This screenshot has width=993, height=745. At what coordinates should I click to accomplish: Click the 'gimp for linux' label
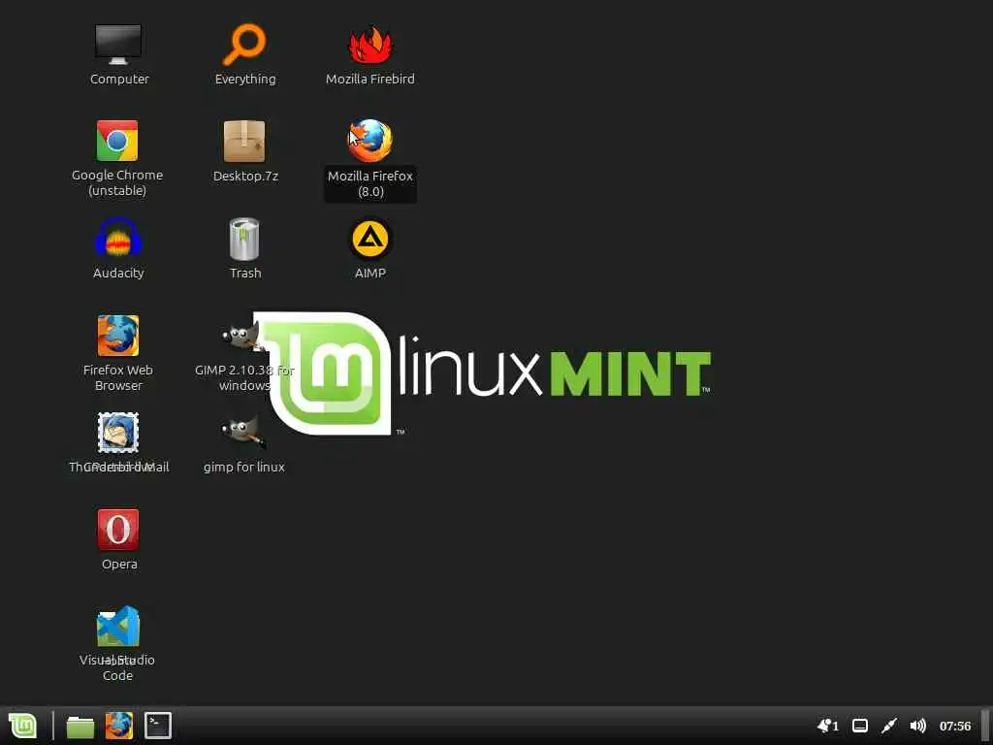(x=243, y=467)
